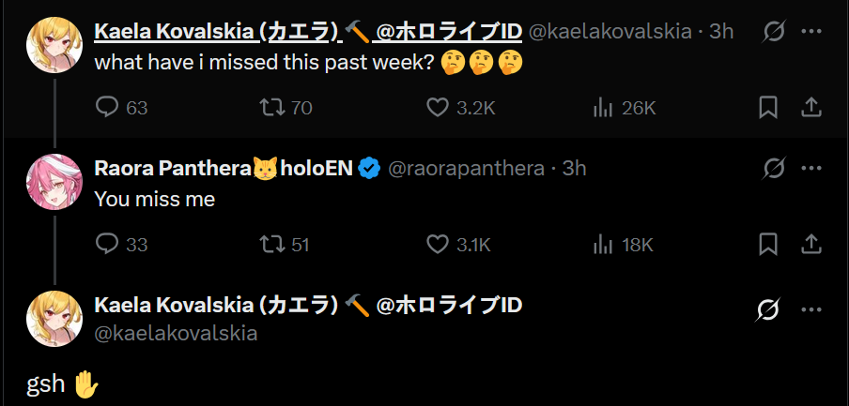Image resolution: width=849 pixels, height=406 pixels.
Task: Open more options on Kaela's 'gsh' tweet
Action: click(x=811, y=309)
